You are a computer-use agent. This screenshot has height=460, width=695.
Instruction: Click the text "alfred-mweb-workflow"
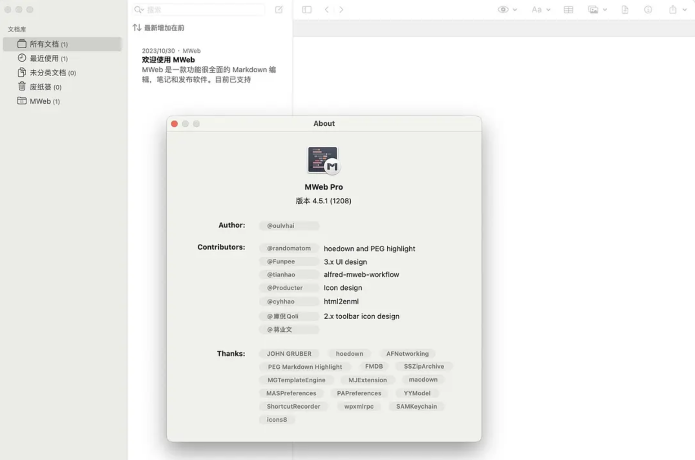tap(361, 274)
